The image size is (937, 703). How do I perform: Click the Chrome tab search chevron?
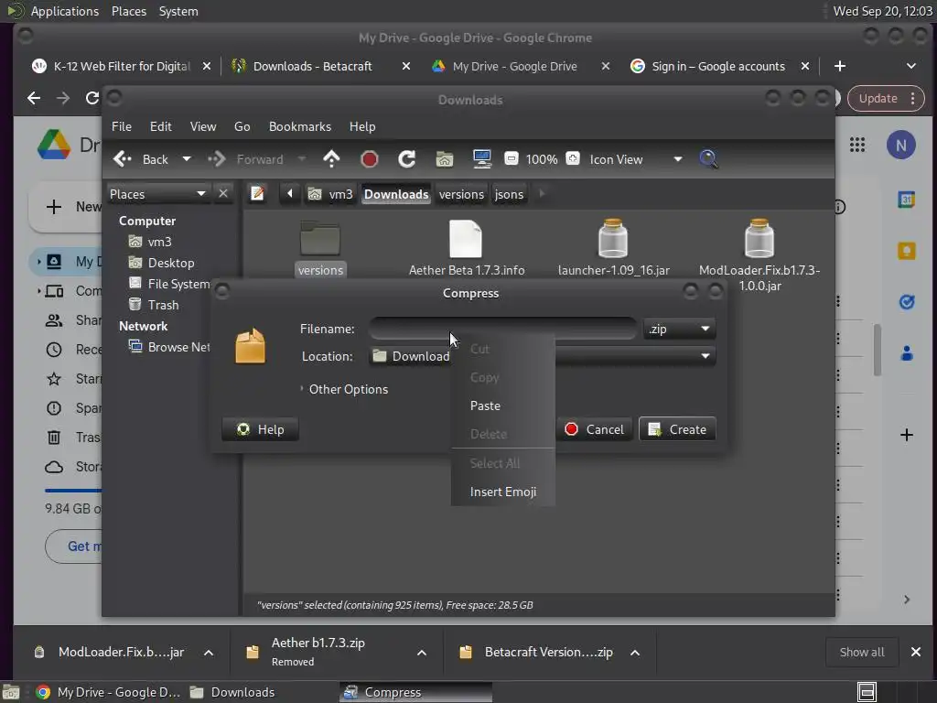pos(910,66)
